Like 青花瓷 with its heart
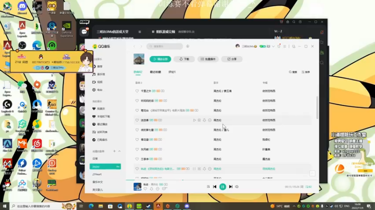This screenshot has height=210, width=375. point(137,140)
